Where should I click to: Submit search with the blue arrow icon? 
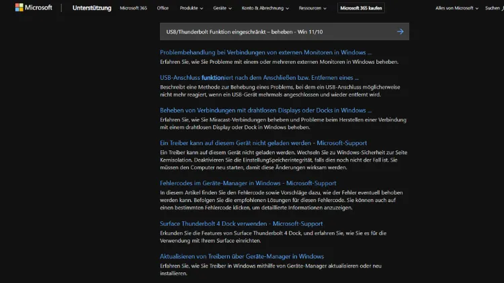click(401, 32)
